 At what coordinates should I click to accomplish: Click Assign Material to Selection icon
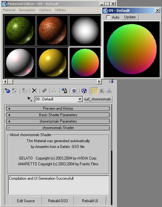click(25, 91)
